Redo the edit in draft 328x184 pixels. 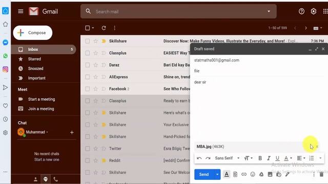coord(208,158)
